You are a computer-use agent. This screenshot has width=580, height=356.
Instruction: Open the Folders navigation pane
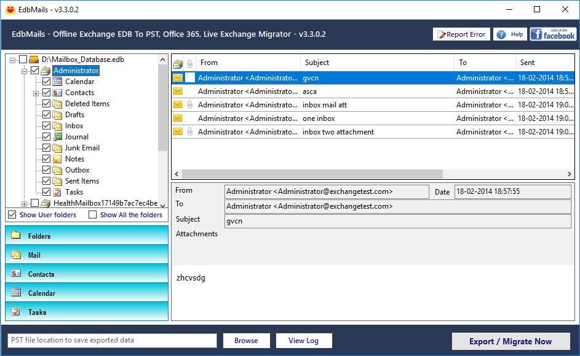[87, 235]
